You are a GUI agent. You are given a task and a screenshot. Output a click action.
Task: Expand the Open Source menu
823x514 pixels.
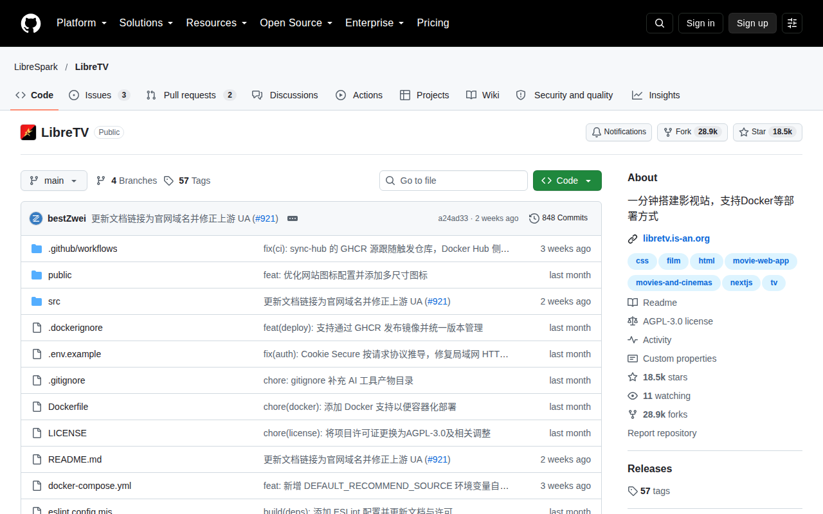point(296,23)
